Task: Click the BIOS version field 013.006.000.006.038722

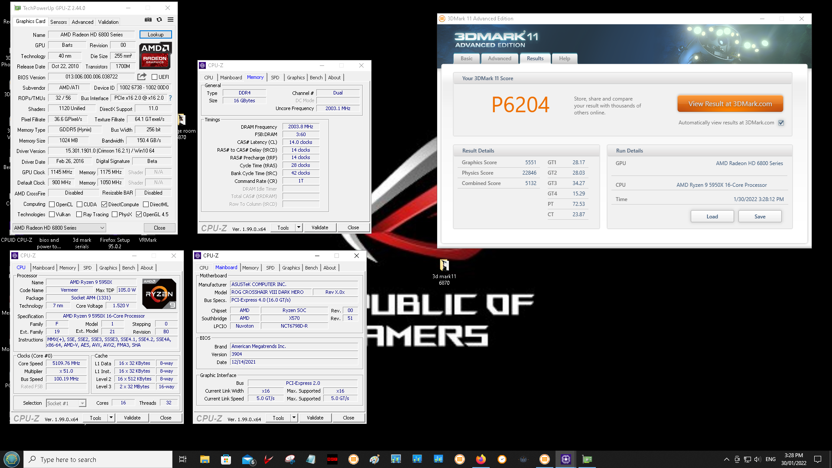Action: [x=91, y=77]
